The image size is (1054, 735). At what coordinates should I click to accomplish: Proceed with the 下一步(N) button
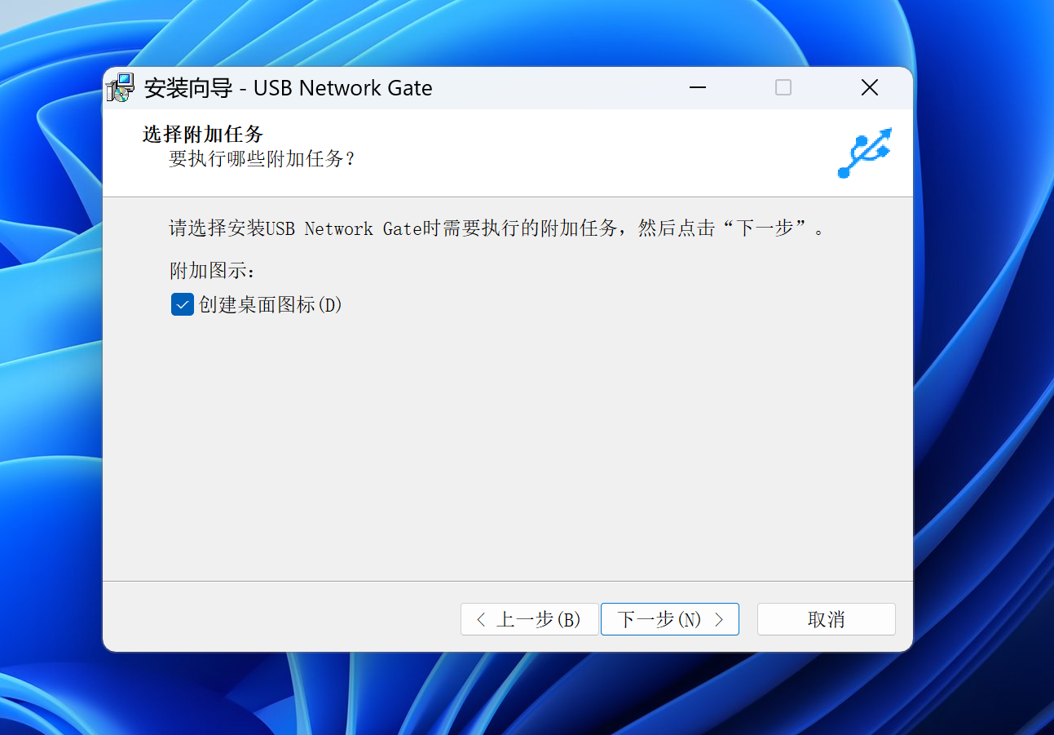pyautogui.click(x=669, y=619)
